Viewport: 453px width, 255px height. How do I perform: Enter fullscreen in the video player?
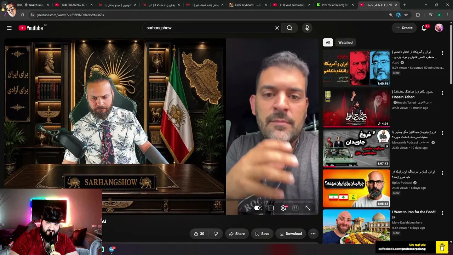tap(308, 208)
